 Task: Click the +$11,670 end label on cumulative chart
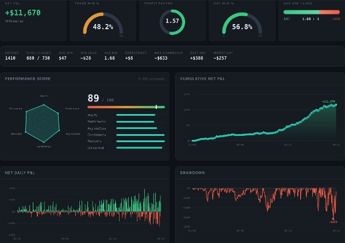[328, 101]
